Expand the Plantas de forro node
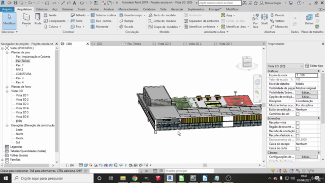Image resolution: width=325 pixels, height=183 pixels. click(x=7, y=87)
